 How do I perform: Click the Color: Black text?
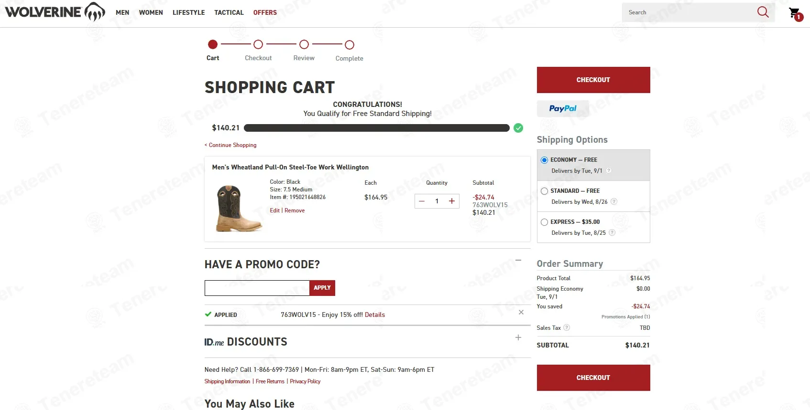point(285,182)
